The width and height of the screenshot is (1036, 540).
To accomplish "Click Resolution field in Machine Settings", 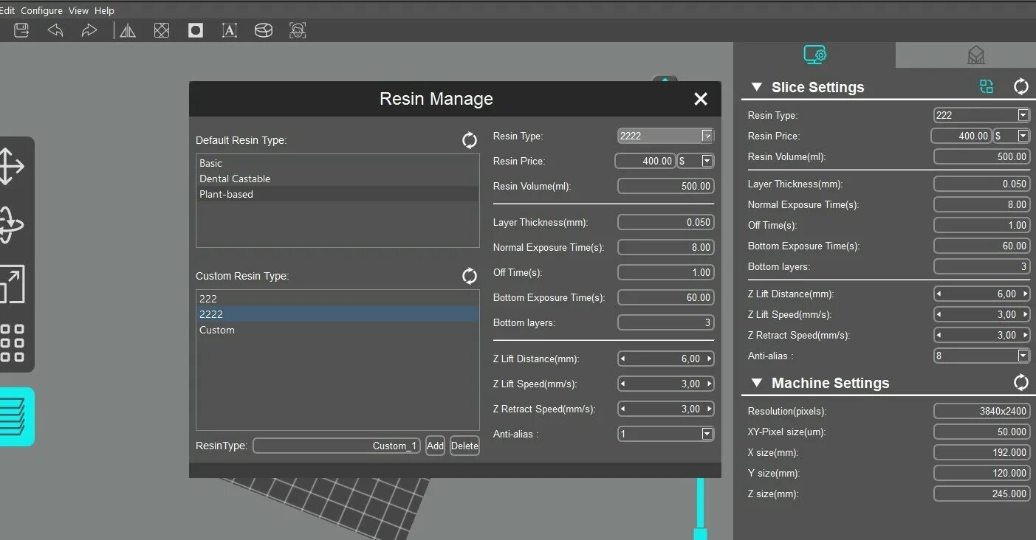I will [981, 411].
